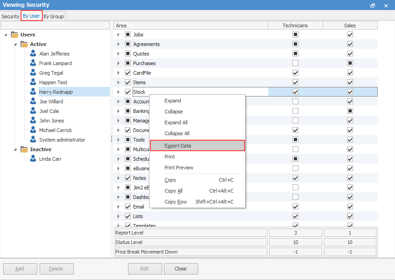Click the user icon beside Michael Carrick
This screenshot has width=395, height=280.
click(33, 130)
